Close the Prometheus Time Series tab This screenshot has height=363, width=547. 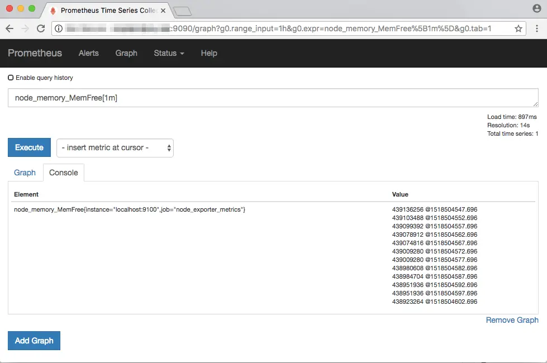(163, 11)
